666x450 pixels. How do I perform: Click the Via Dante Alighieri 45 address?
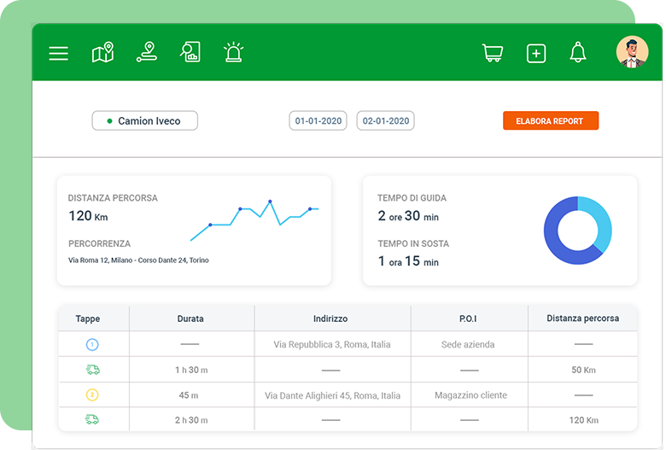332,395
